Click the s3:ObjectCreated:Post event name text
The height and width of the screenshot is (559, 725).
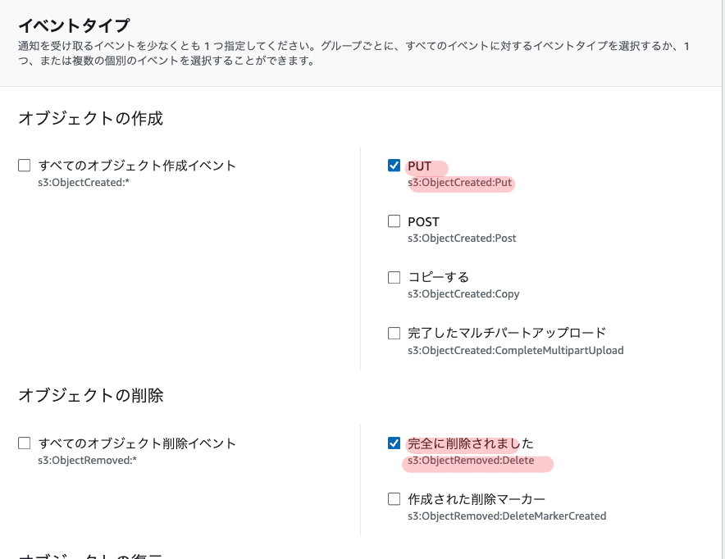[x=462, y=239]
